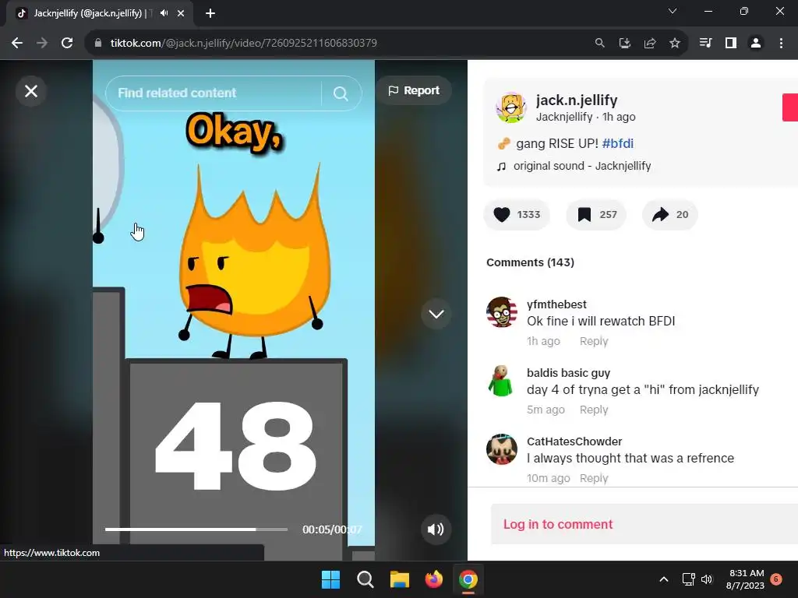Go back with the browser back arrow
The width and height of the screenshot is (798, 598).
[17, 44]
